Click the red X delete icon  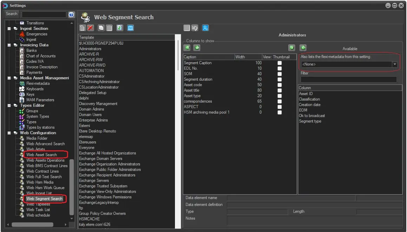(x=91, y=28)
